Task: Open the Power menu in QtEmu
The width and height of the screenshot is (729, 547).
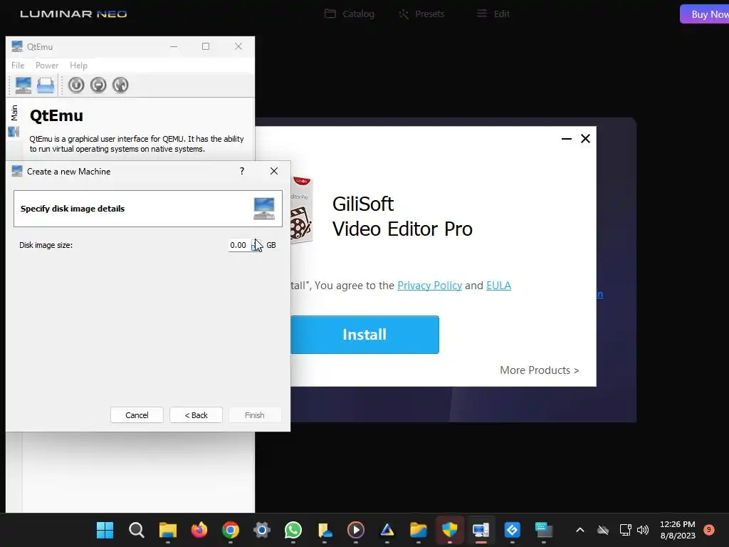Action: click(x=47, y=66)
